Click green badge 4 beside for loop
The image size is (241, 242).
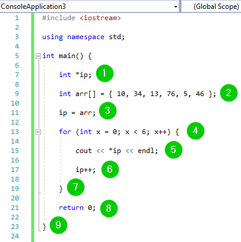tap(195, 130)
